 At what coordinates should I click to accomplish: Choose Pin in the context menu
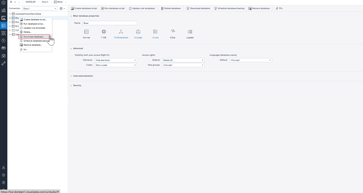click(x=24, y=49)
